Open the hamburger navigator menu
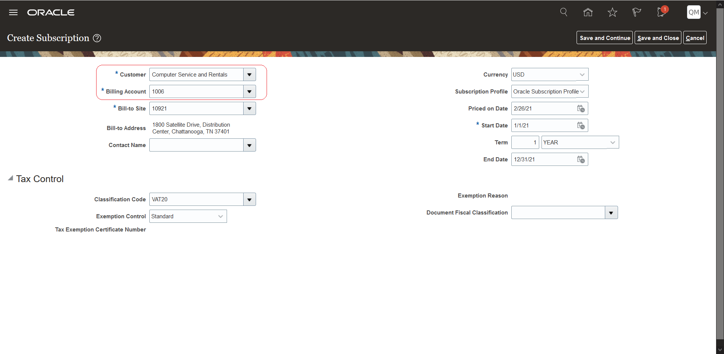Screen dimensions: 724x354 (13, 12)
